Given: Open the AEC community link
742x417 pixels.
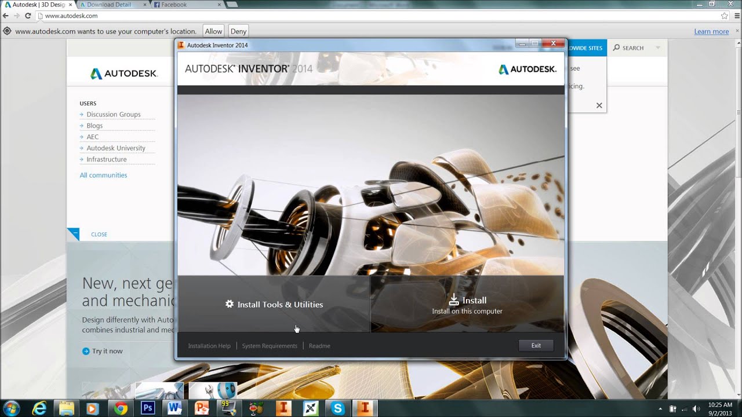Looking at the screenshot, I should [x=93, y=137].
